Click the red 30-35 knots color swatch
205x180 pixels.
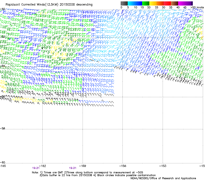pyautogui.click(x=167, y=3)
